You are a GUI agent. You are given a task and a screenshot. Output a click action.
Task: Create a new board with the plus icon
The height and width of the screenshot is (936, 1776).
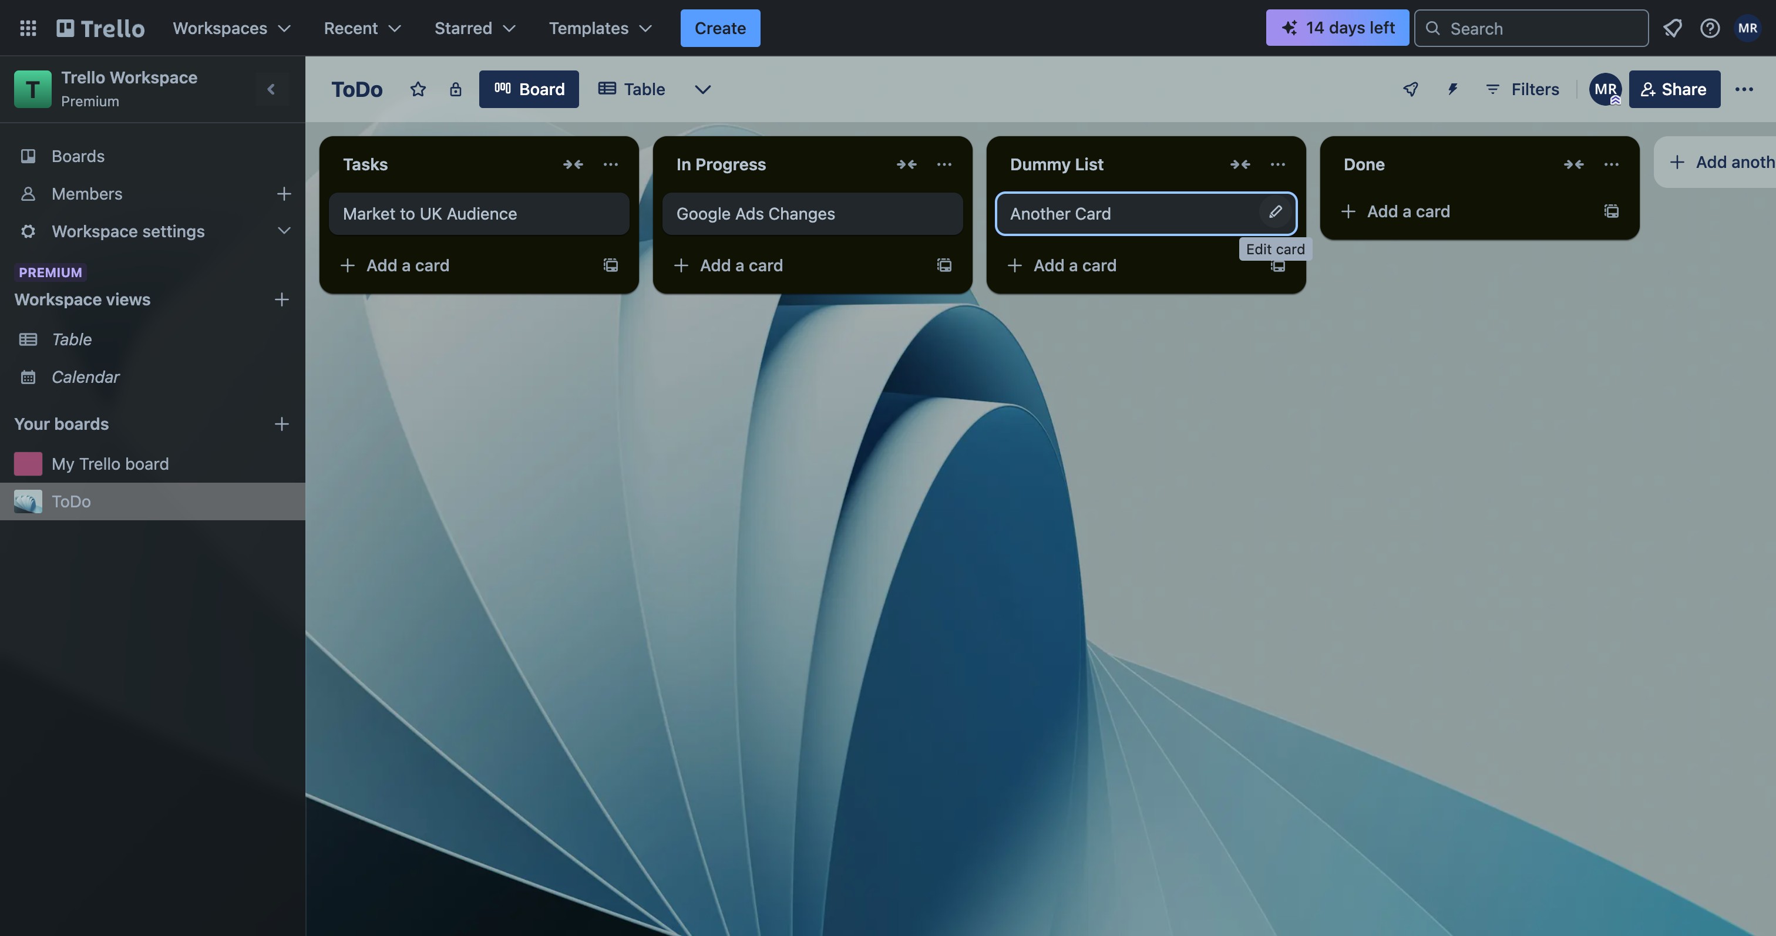coord(281,425)
